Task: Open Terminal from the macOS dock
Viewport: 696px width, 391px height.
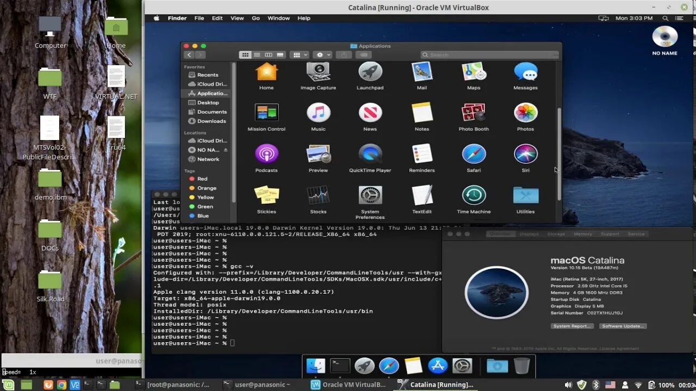Action: (340, 366)
